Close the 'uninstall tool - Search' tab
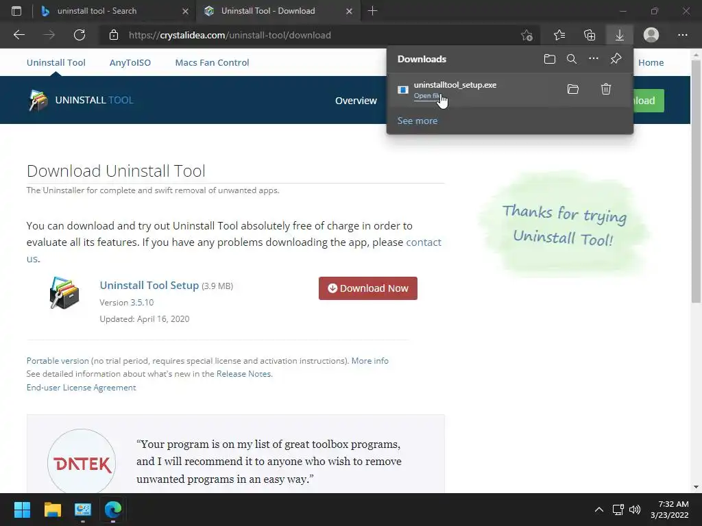 pyautogui.click(x=185, y=11)
